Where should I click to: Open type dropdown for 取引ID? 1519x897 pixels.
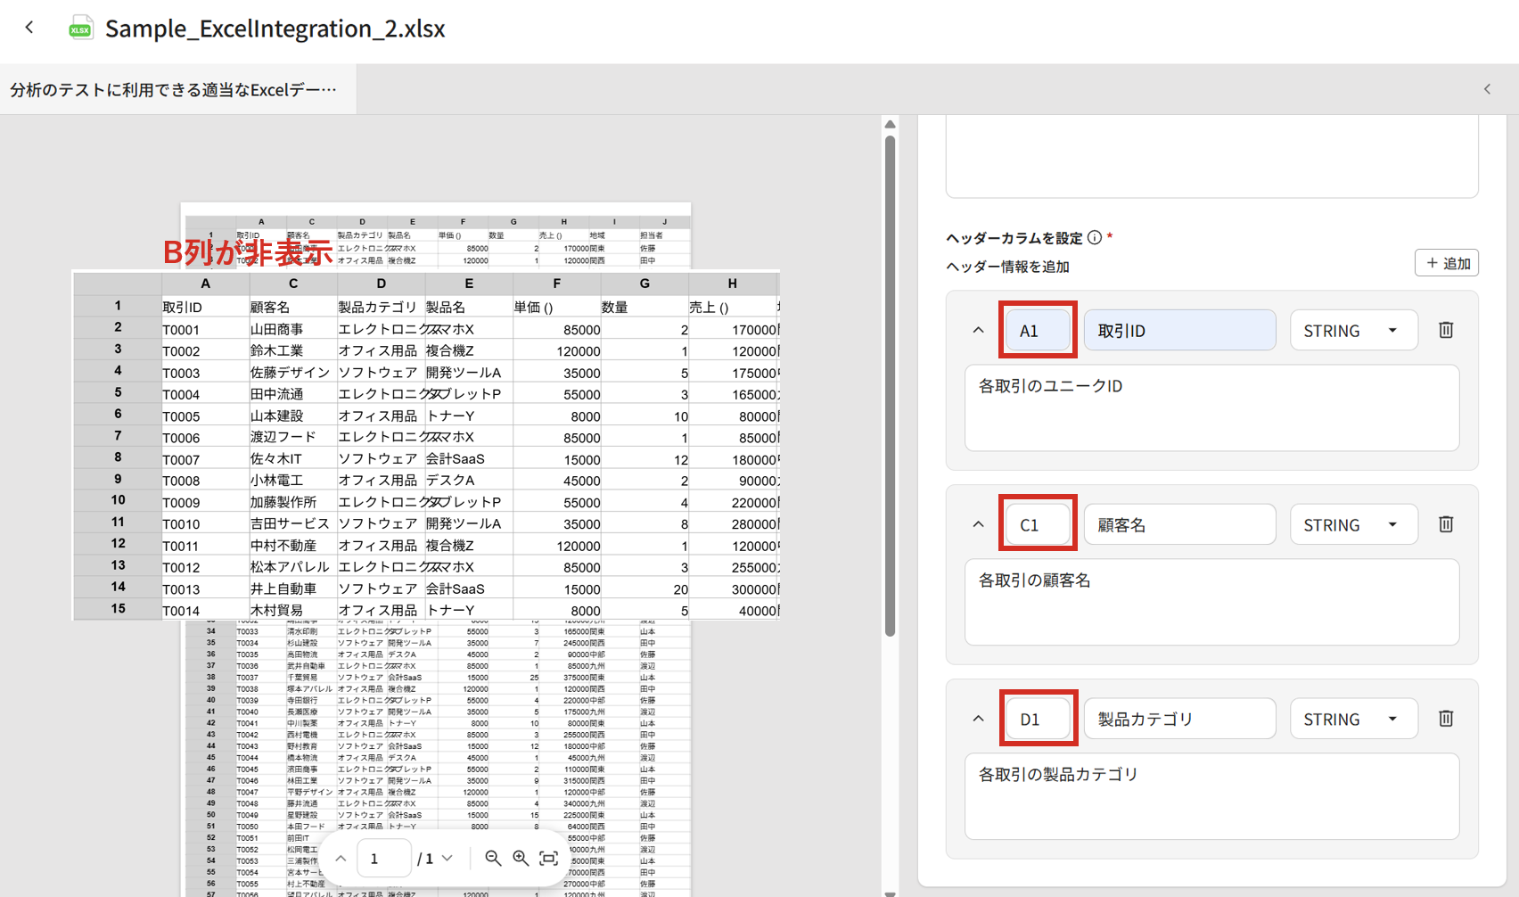click(x=1352, y=331)
